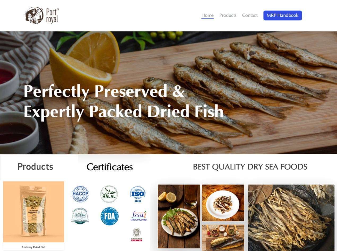
Task: View the large dried fish pile photo
Action: [x=291, y=218]
